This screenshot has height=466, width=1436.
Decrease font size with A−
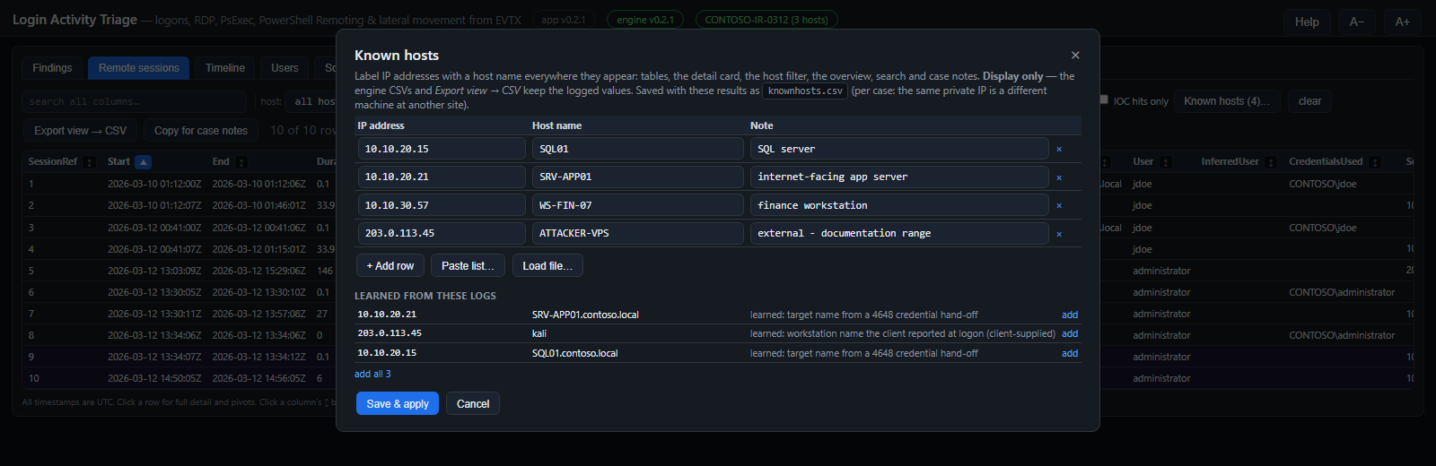point(1357,22)
